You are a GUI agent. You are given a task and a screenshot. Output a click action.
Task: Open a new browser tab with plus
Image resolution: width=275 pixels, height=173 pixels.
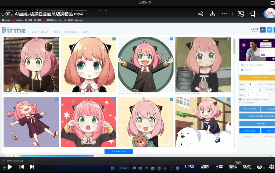[x=106, y=11]
